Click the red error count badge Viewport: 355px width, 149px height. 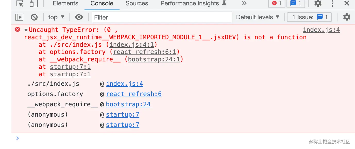pos(277,4)
